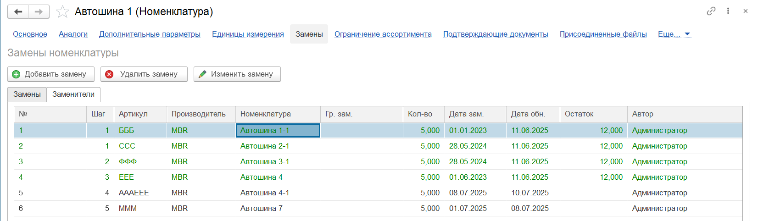Select the Замены navigation tab
This screenshot has height=221, width=758.
309,34
